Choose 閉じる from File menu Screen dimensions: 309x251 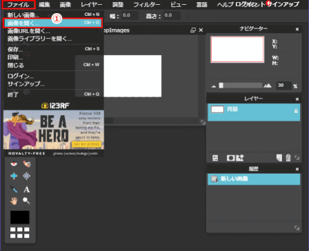53,66
